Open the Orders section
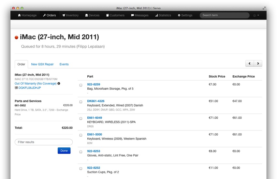The image size is (277, 179). click(50, 15)
